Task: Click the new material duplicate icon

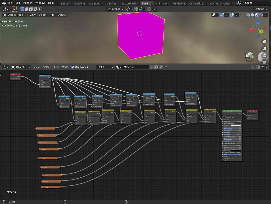Action: 156,67
